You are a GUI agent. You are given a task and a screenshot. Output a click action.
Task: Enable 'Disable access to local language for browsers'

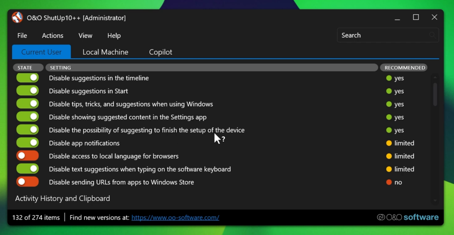pyautogui.click(x=27, y=156)
